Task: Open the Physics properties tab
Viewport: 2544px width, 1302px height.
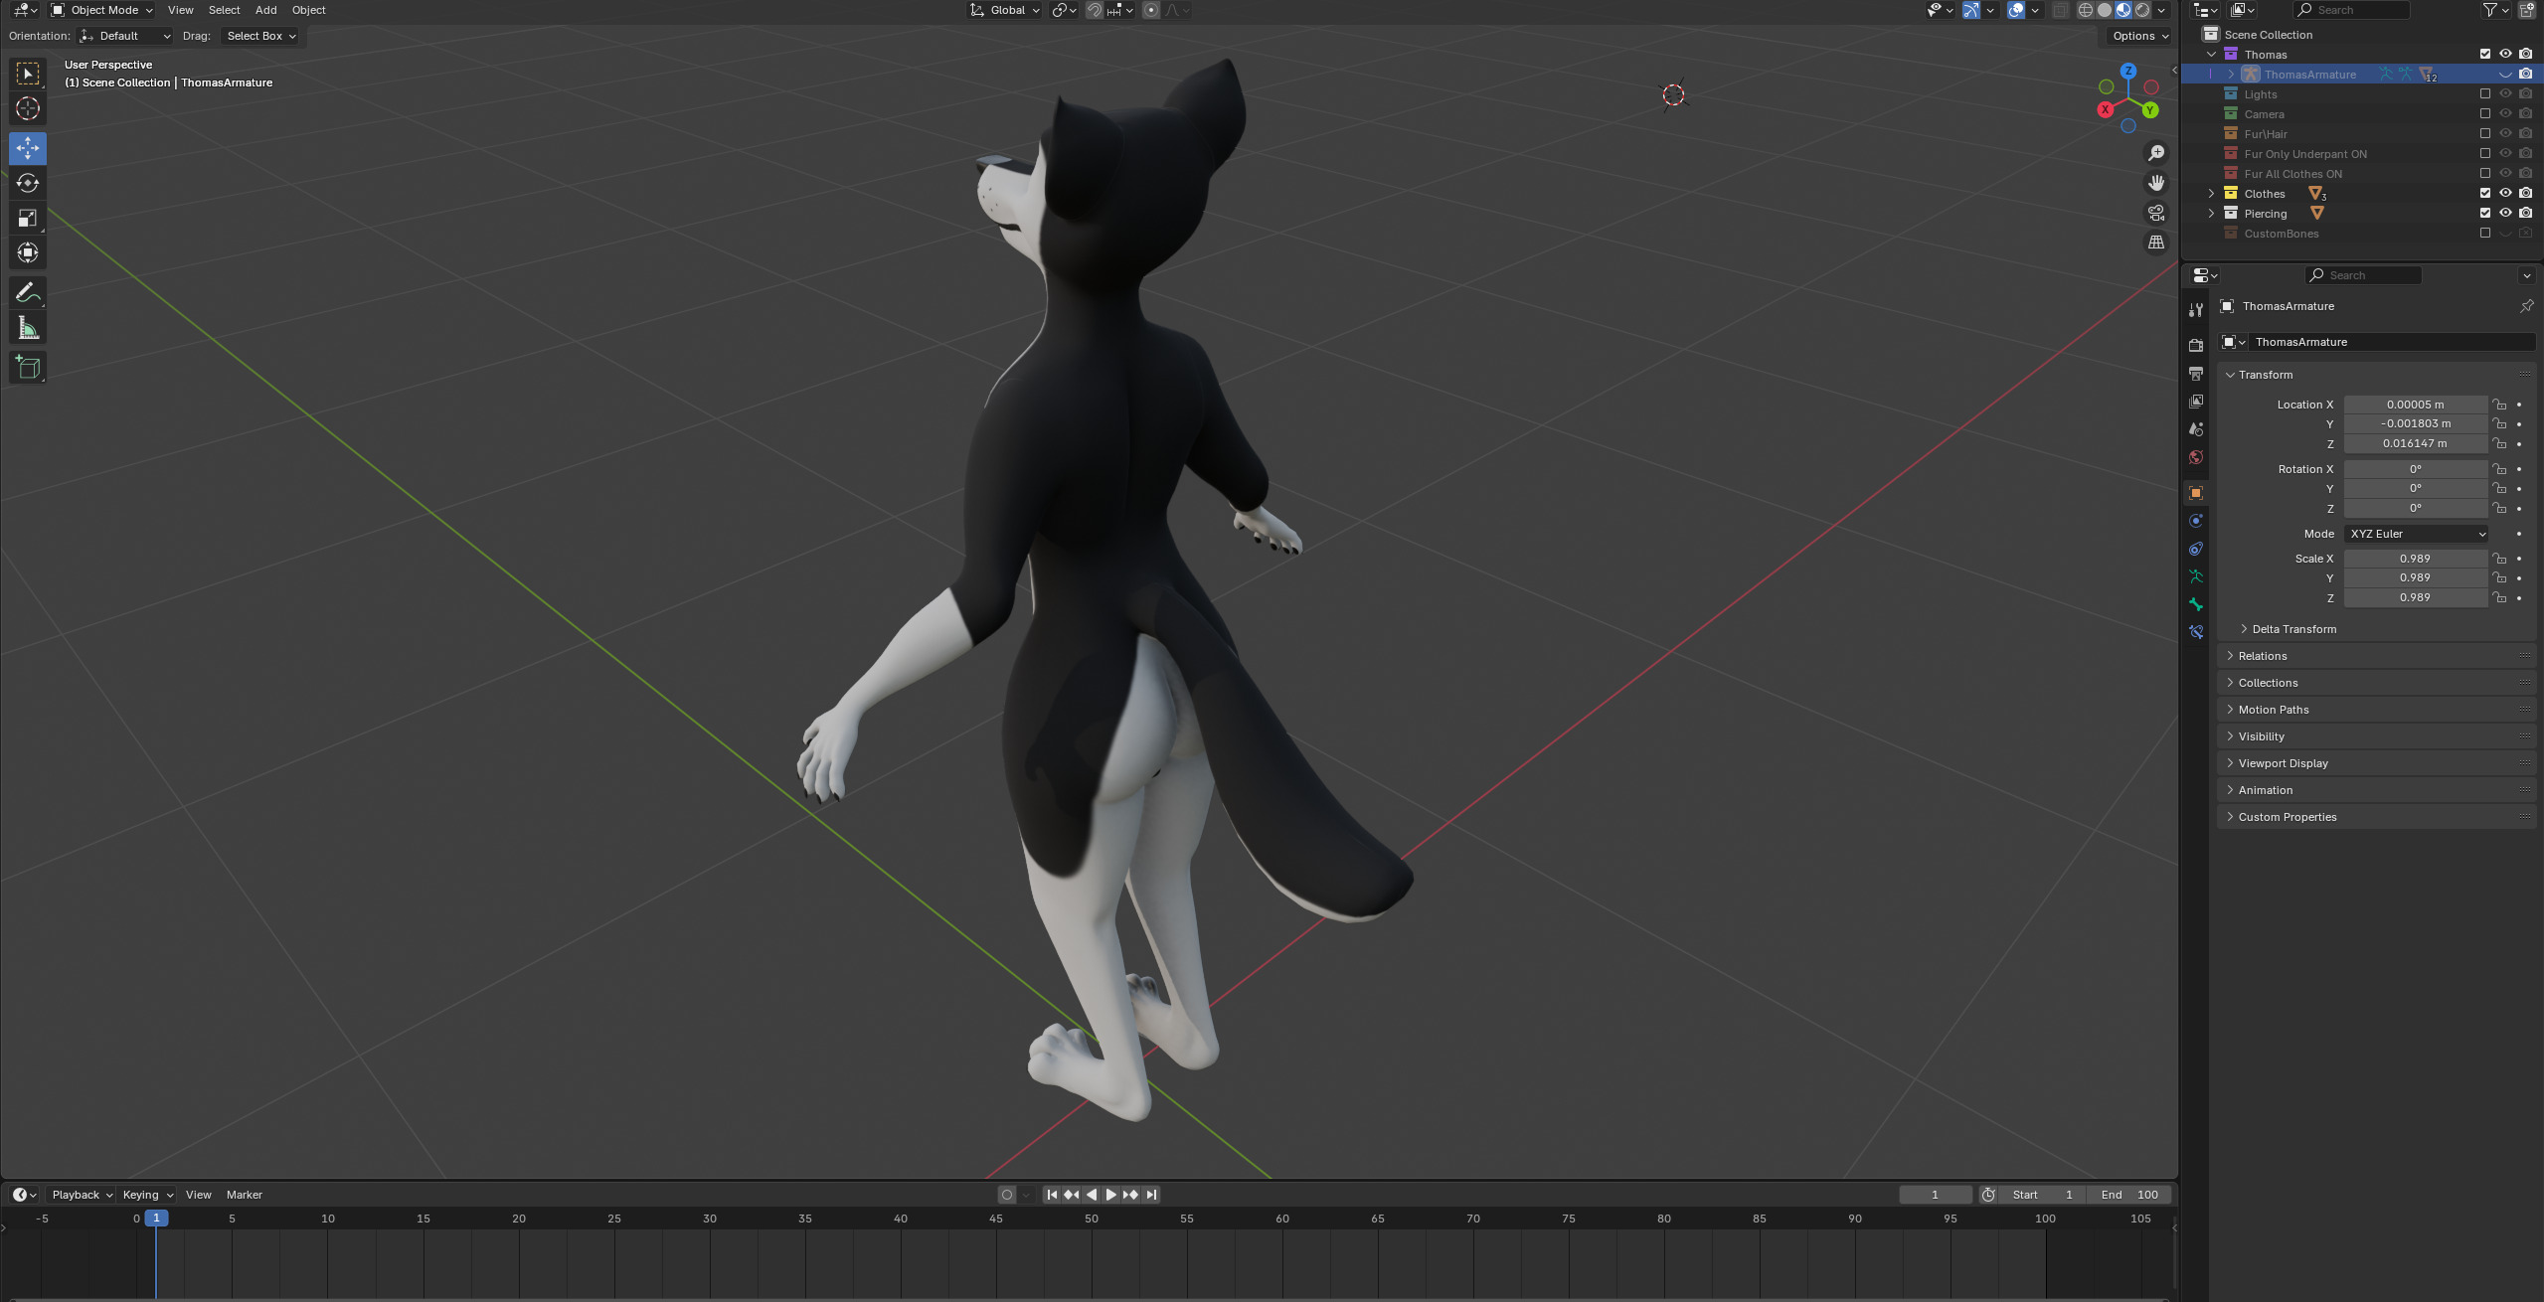Action: pos(2196,520)
